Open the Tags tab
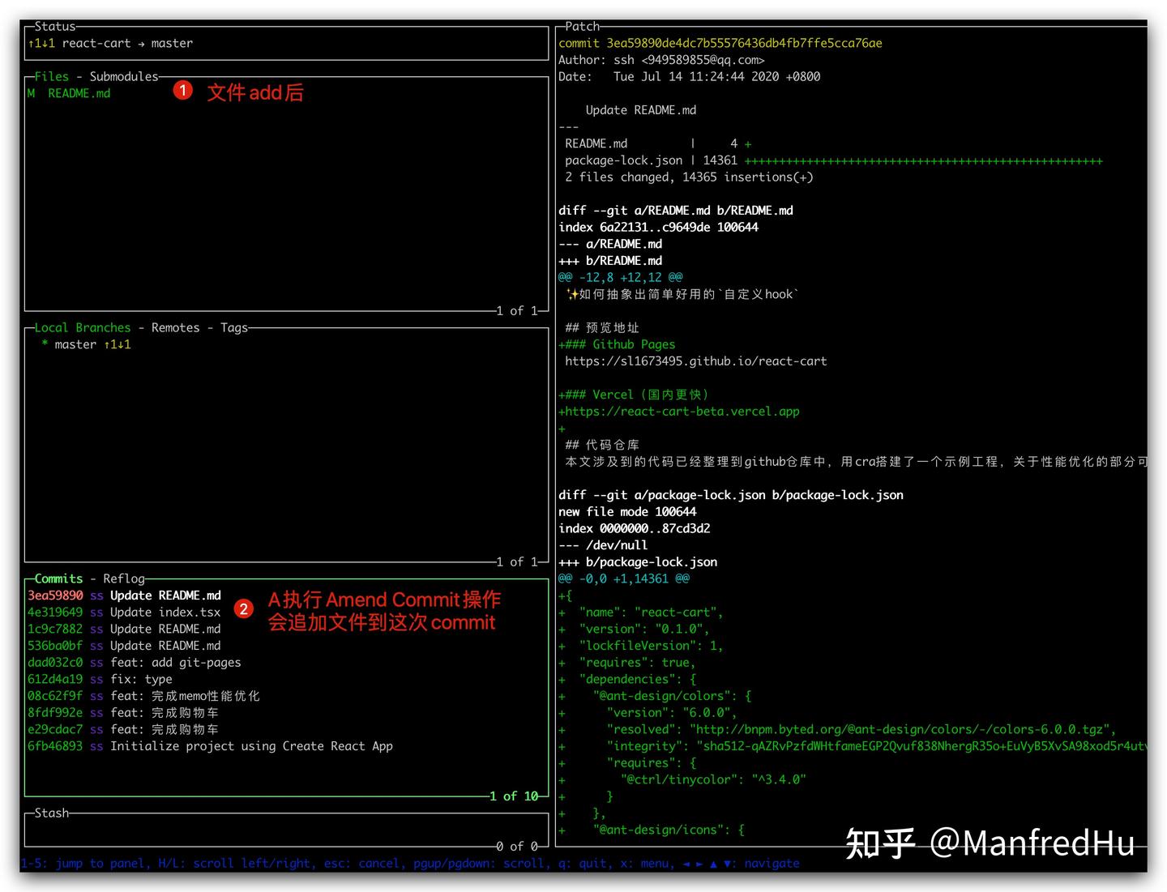The width and height of the screenshot is (1167, 892). point(234,328)
